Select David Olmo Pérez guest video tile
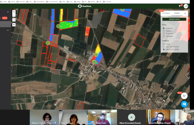The width and height of the screenshot is (194, 125). click(161, 117)
